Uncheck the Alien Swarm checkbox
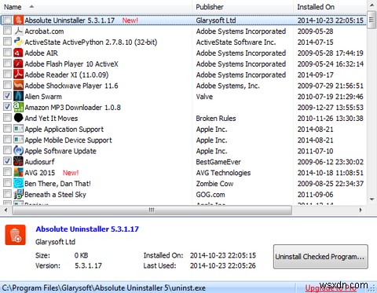This screenshot has height=293, width=377. pyautogui.click(x=7, y=96)
